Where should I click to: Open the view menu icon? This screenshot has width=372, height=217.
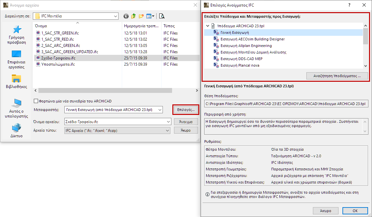150,16
